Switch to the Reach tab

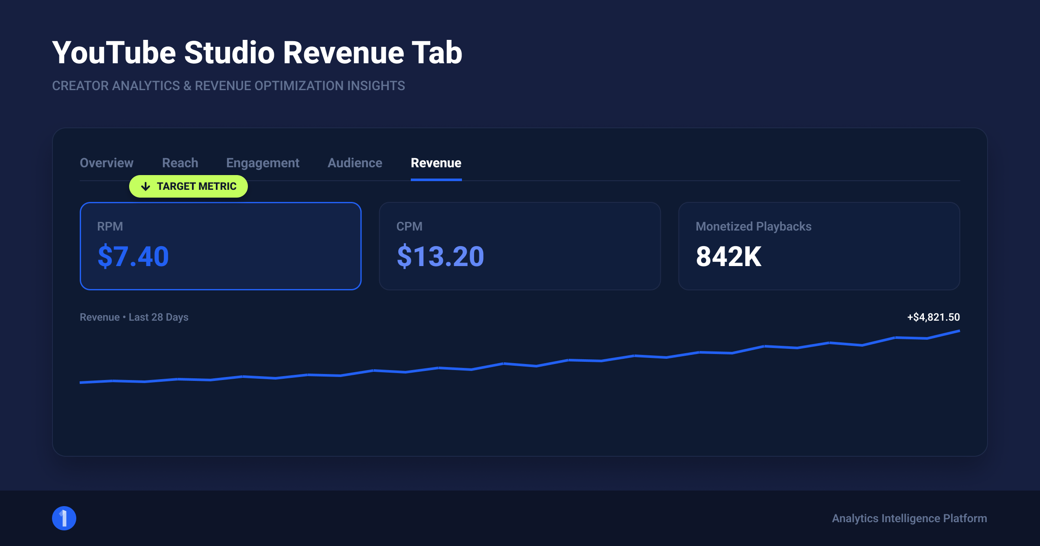(180, 163)
